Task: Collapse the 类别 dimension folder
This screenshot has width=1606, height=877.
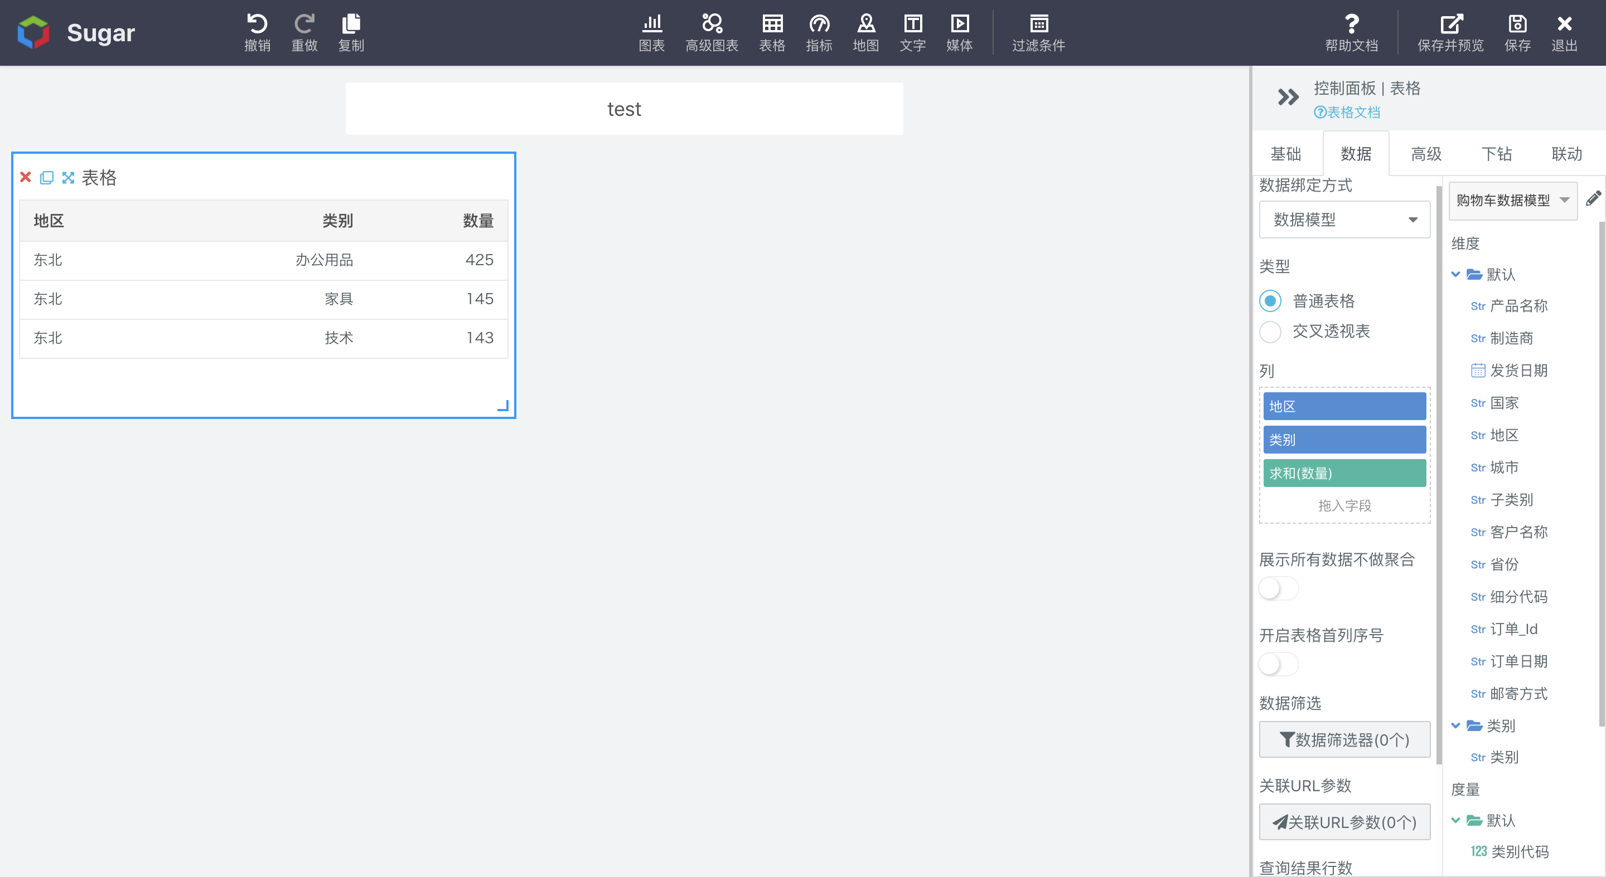Action: point(1455,725)
